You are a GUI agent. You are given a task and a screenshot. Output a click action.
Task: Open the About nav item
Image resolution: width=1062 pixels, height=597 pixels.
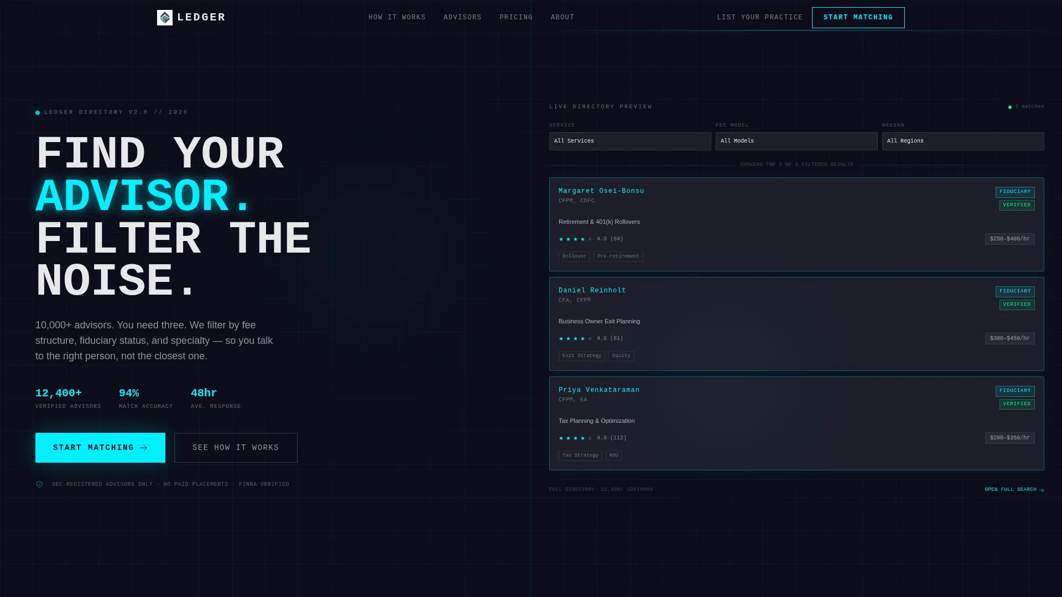pos(563,18)
